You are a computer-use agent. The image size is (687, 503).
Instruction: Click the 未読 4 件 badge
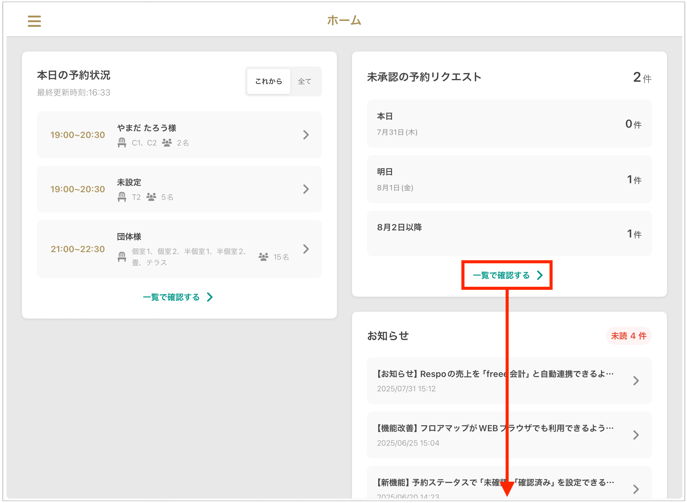click(x=629, y=336)
